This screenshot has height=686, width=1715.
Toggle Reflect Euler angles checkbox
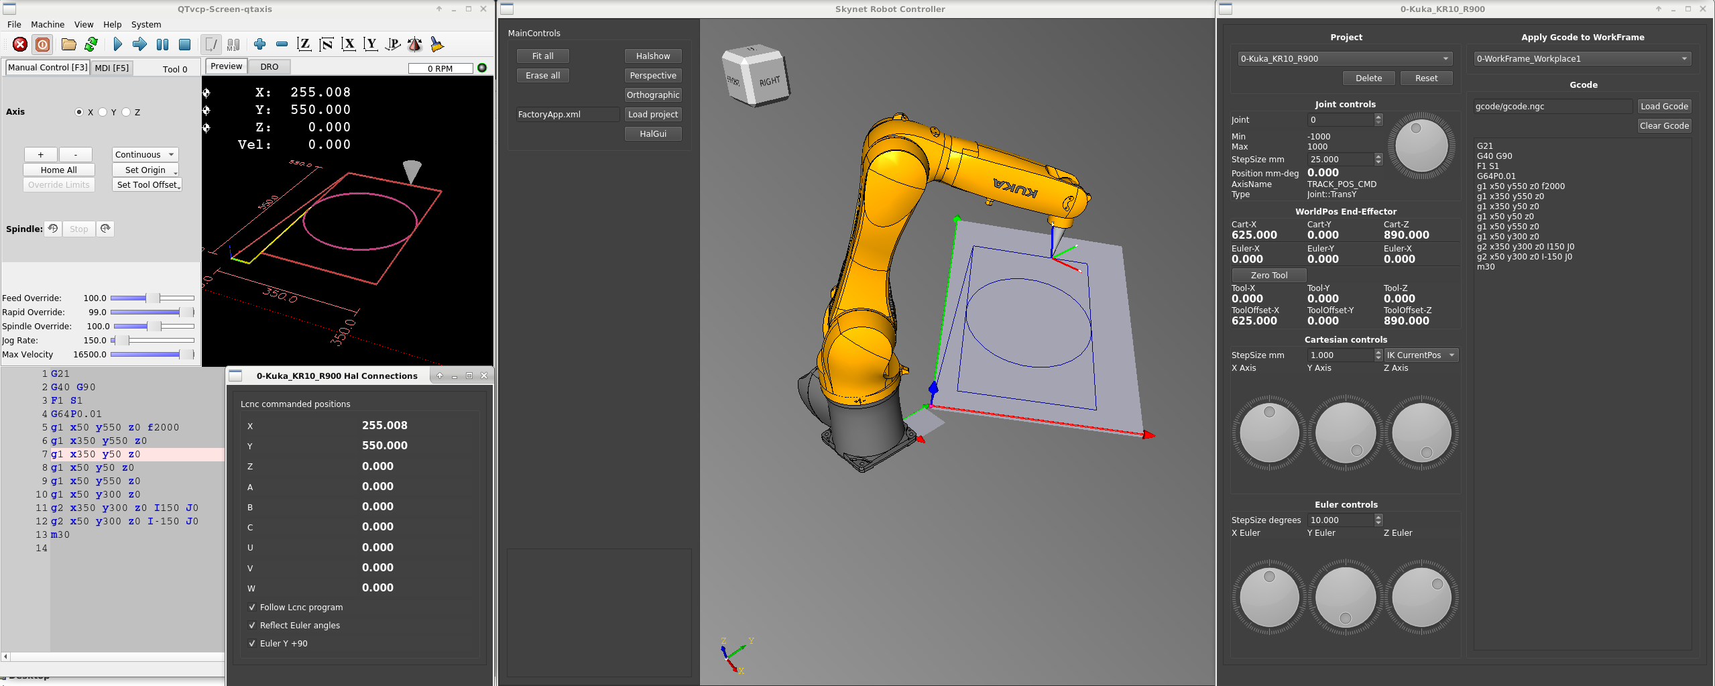[252, 626]
